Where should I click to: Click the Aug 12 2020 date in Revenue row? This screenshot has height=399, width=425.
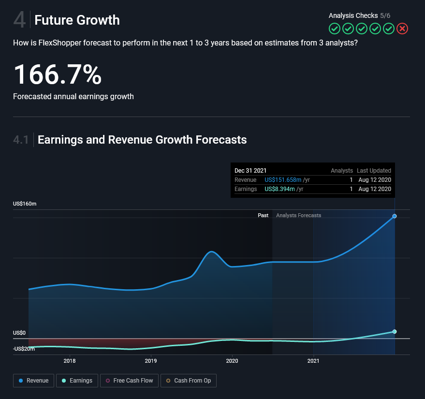pos(375,180)
